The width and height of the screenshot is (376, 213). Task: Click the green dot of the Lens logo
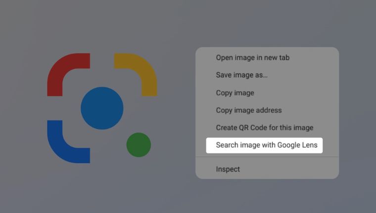(x=139, y=145)
